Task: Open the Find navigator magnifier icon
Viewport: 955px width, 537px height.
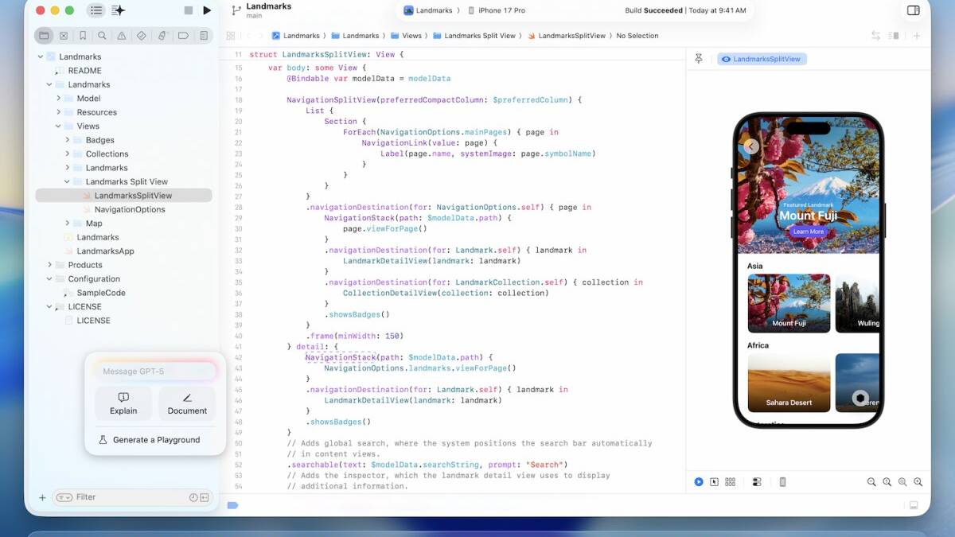Action: 102,36
